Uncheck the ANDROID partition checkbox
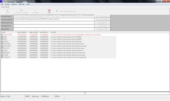 [2, 53]
